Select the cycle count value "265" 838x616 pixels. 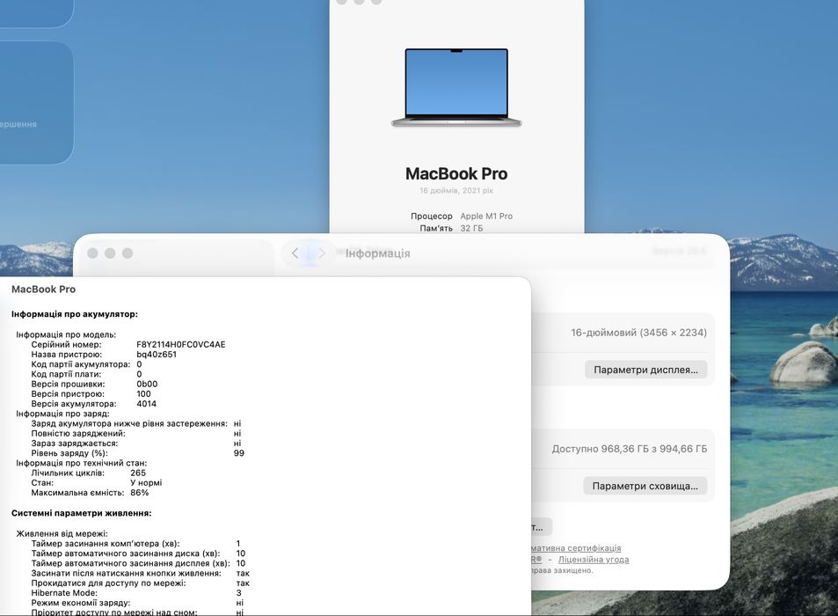coord(138,473)
